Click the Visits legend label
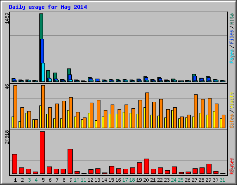Screen dimensions: 237x185 click(232, 101)
